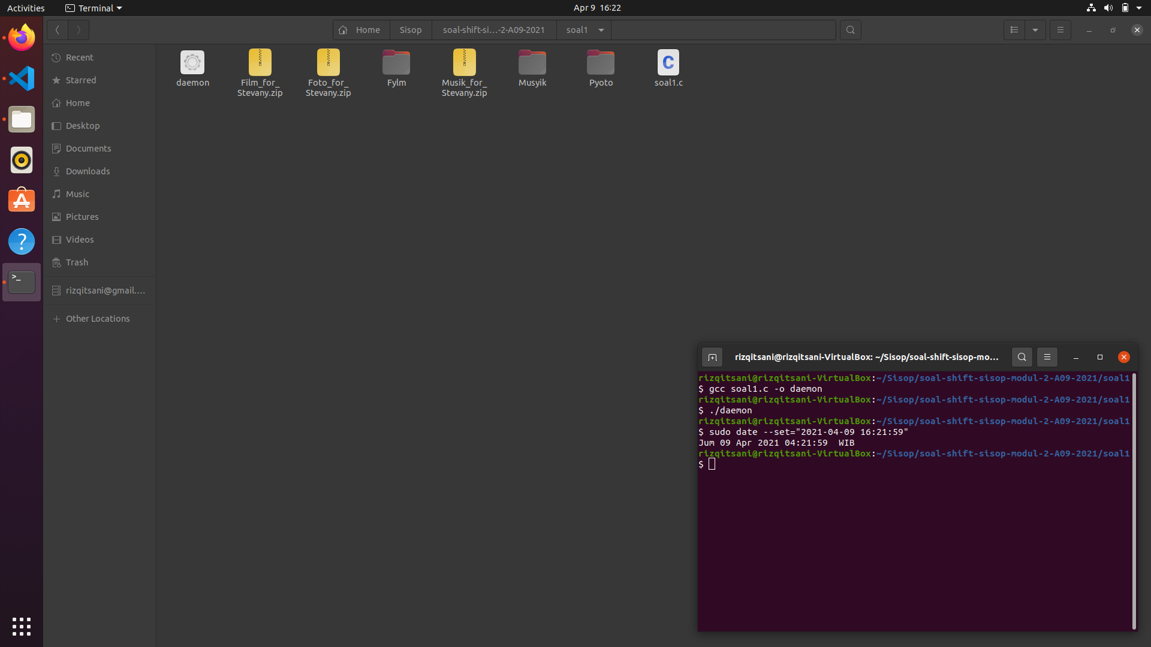
Task: Open system menu arrow in top bar
Action: [1139, 8]
